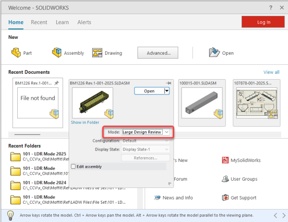Screen dimensions: 288x222
Task: Log in with the red button
Action: point(263,22)
